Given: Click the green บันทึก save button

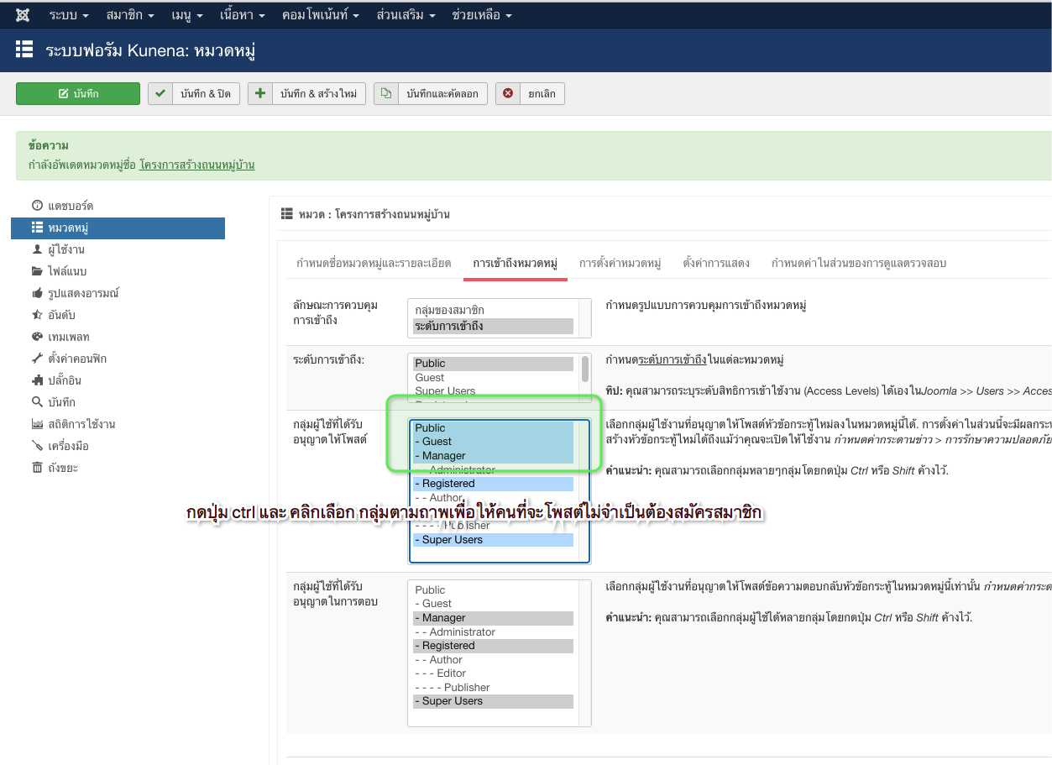Looking at the screenshot, I should [78, 93].
